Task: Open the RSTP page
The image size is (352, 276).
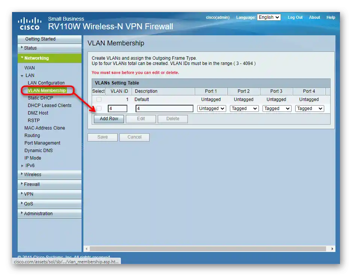Action: click(x=34, y=121)
